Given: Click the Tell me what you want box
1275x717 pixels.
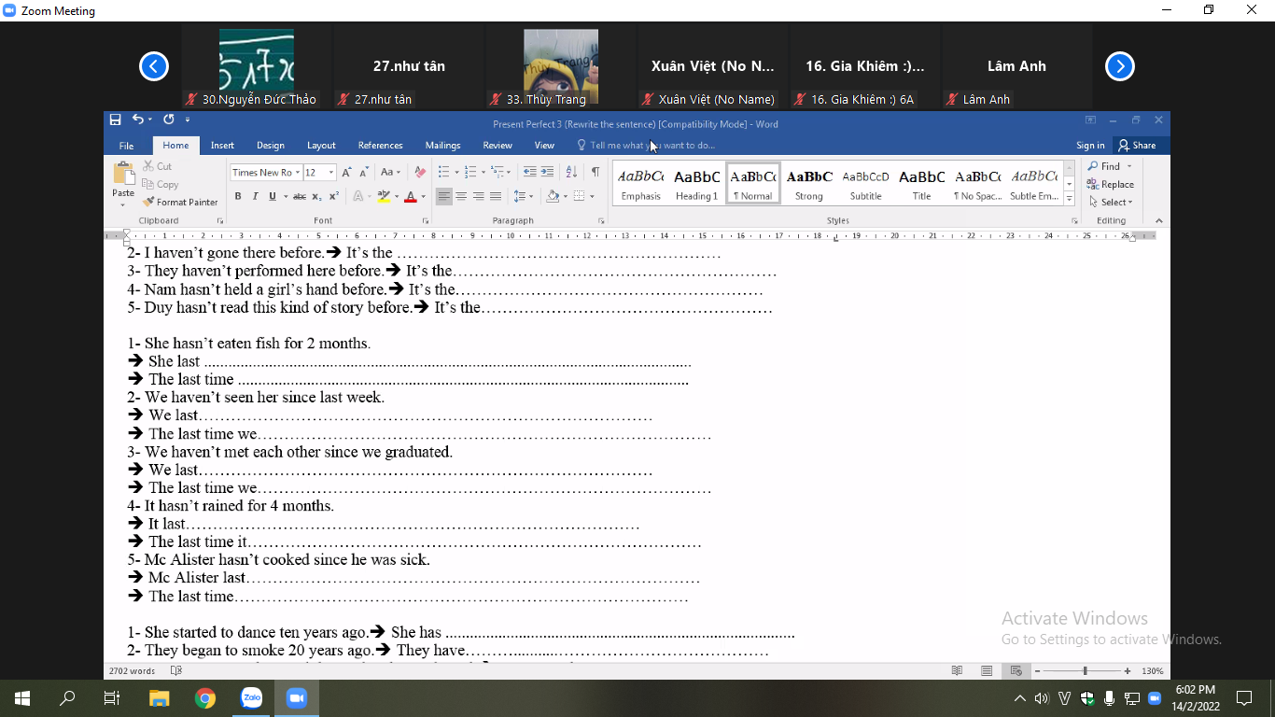Looking at the screenshot, I should [645, 145].
